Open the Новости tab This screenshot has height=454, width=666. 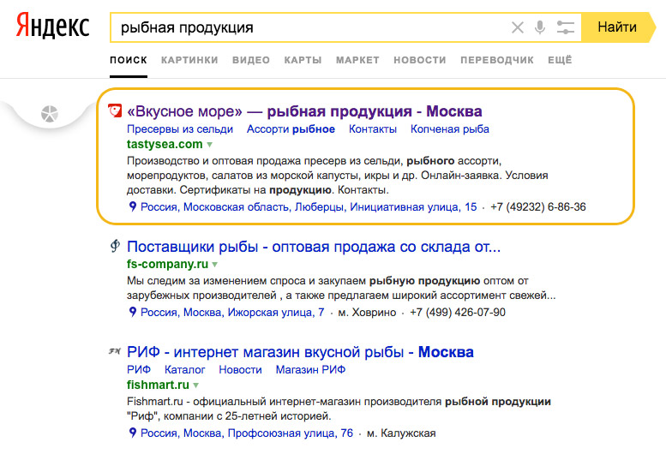coord(420,60)
